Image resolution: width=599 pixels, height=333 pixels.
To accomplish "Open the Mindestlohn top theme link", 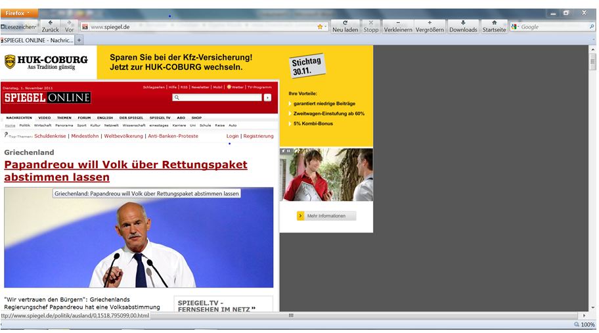I will [x=85, y=136].
